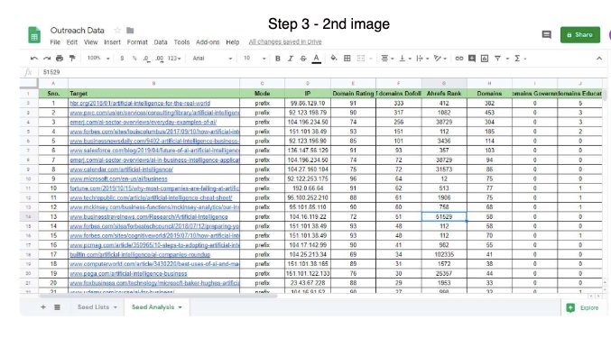The width and height of the screenshot is (611, 338).
Task: Click the horizontal scrollbar below the grid
Action: click(158, 296)
